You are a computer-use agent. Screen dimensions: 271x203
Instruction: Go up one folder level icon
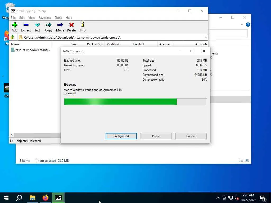pyautogui.click(x=12, y=37)
